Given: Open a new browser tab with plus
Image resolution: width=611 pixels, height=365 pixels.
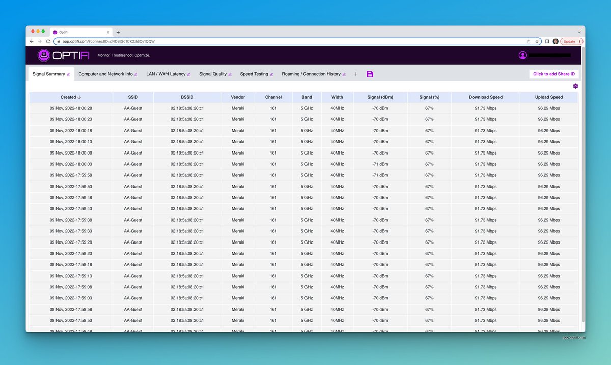Looking at the screenshot, I should click(x=118, y=32).
